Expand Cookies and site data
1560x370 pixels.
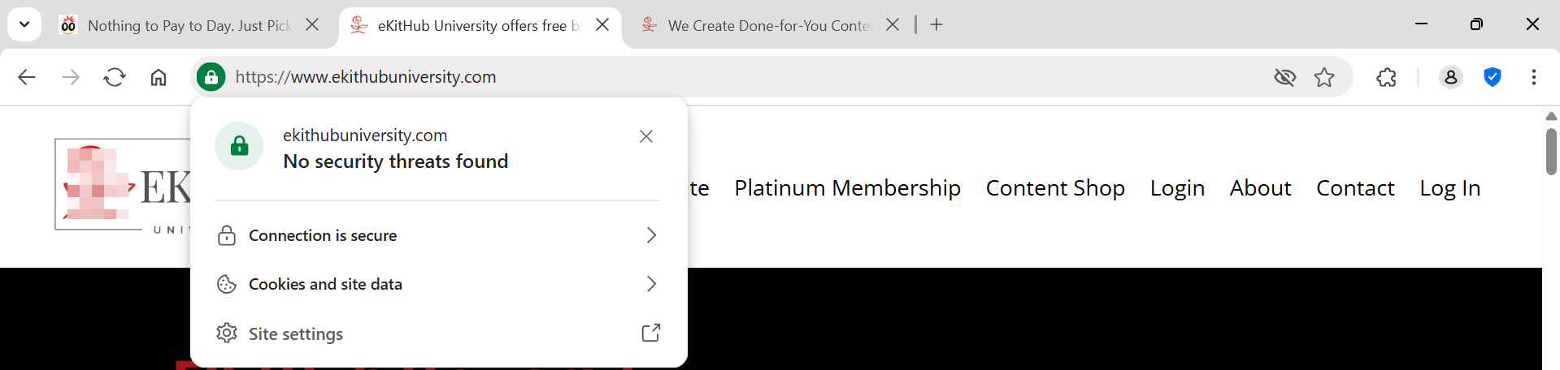437,284
